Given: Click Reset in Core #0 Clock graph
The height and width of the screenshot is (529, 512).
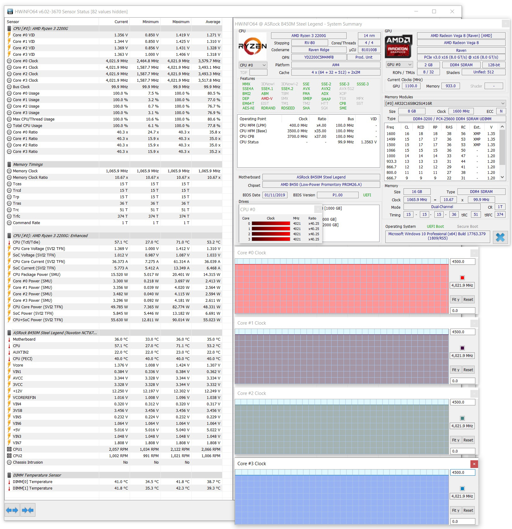Looking at the screenshot, I should pyautogui.click(x=468, y=299).
